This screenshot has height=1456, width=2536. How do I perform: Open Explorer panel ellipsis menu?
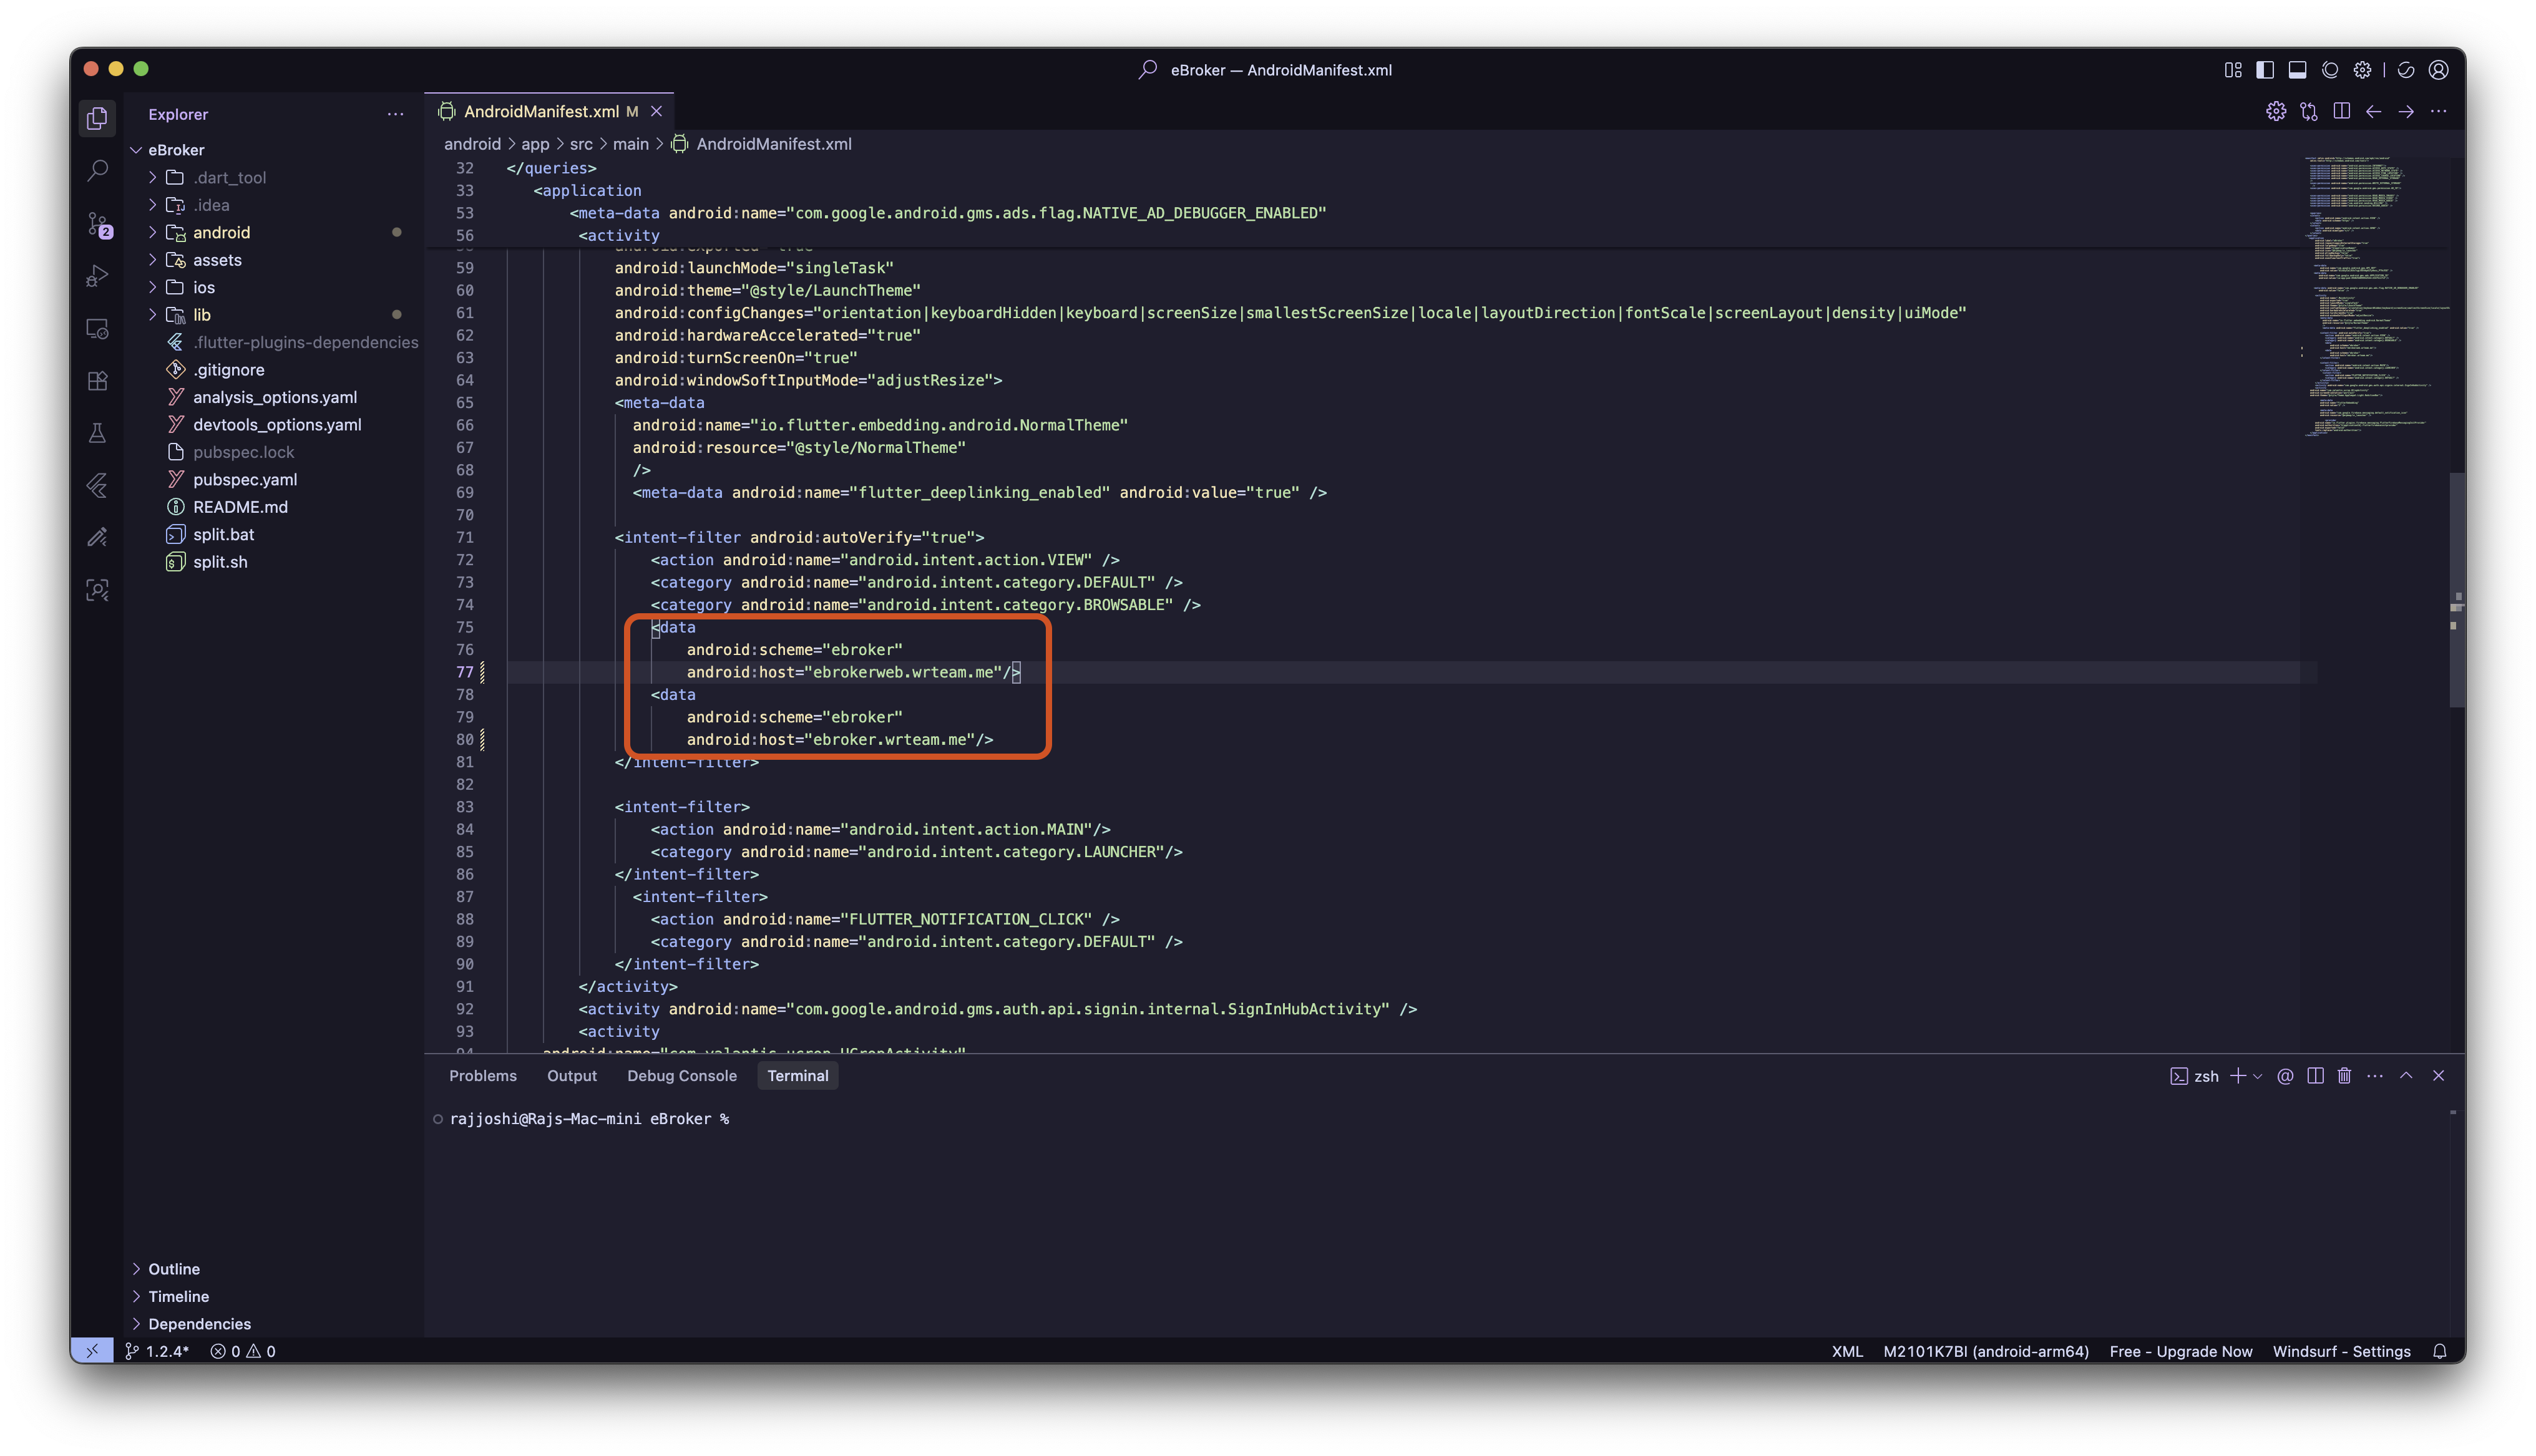click(x=396, y=114)
